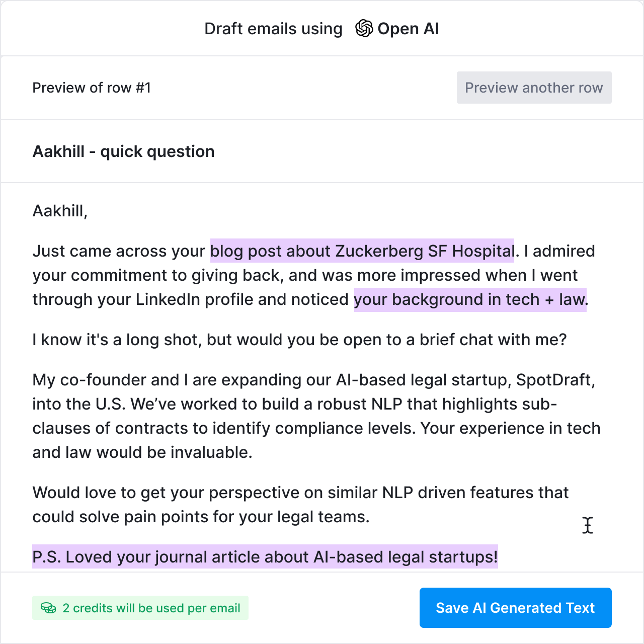Click the 'Aakhill,' greeting line
This screenshot has height=644, width=644.
click(60, 210)
